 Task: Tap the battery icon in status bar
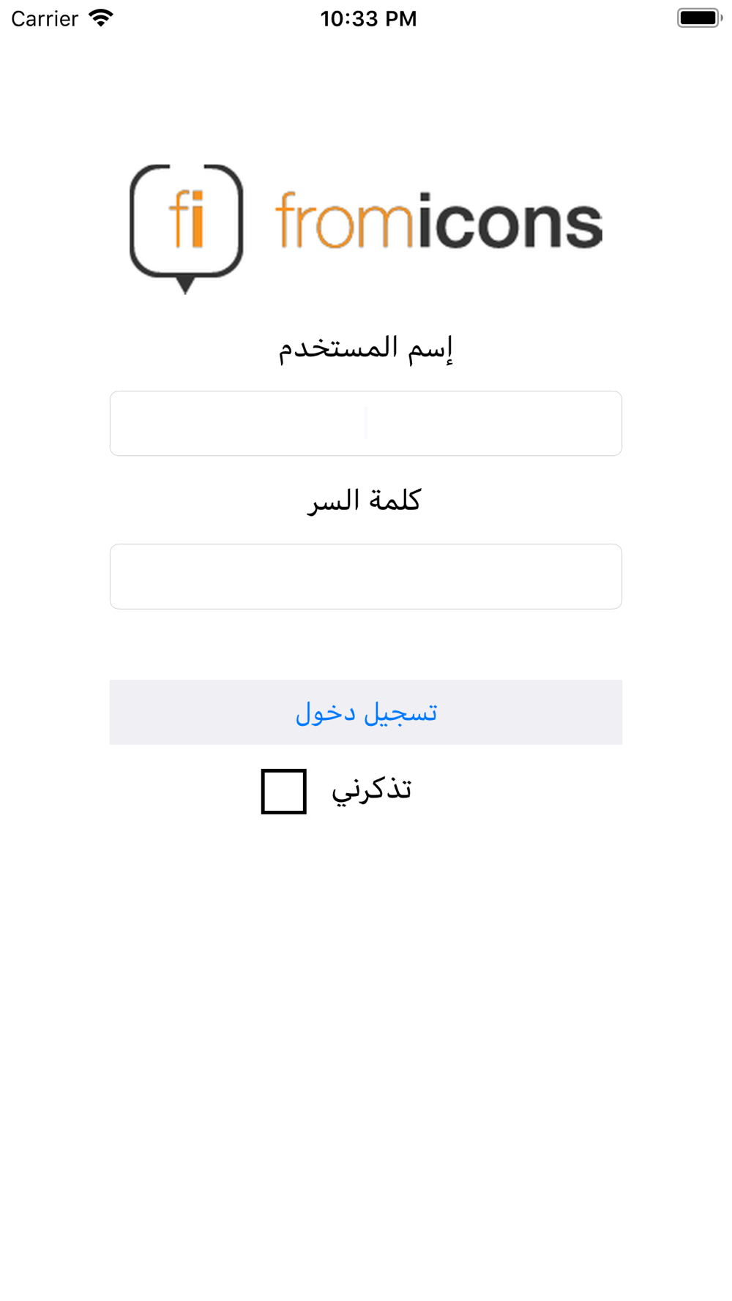coord(699,18)
